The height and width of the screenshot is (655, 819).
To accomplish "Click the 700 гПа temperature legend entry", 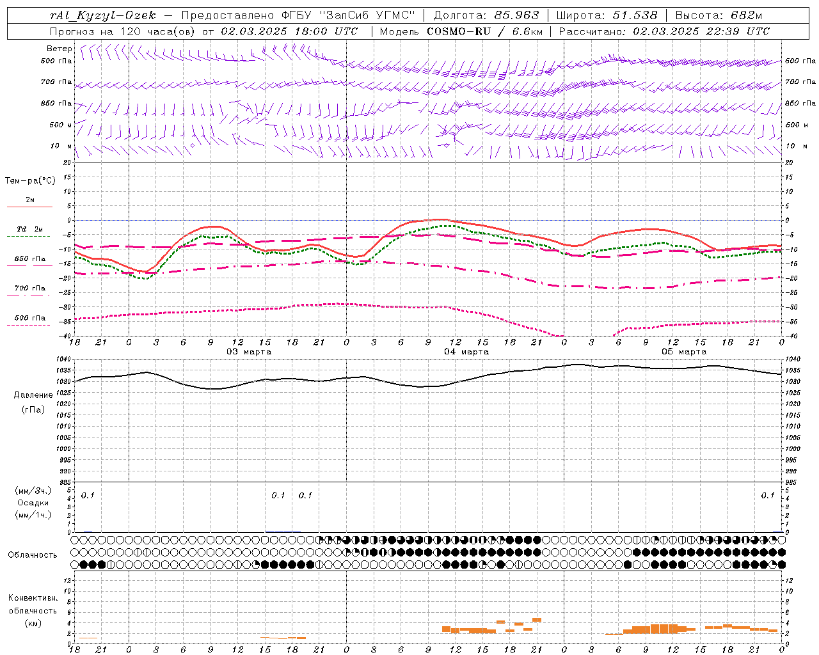I will pos(29,288).
